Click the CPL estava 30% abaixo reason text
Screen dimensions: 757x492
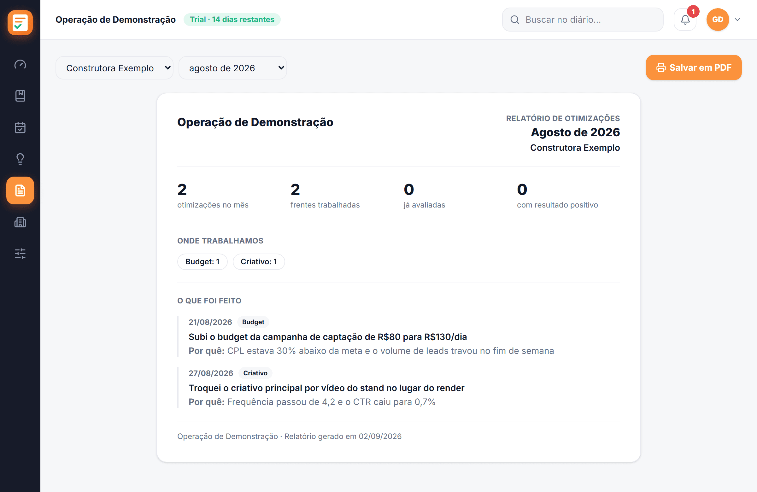pos(390,351)
